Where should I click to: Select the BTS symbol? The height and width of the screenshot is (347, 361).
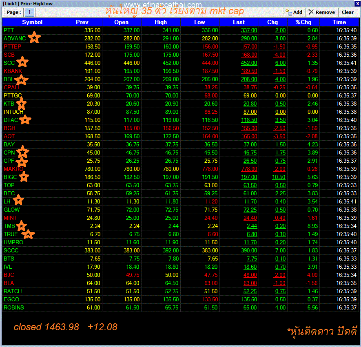pos(9,259)
